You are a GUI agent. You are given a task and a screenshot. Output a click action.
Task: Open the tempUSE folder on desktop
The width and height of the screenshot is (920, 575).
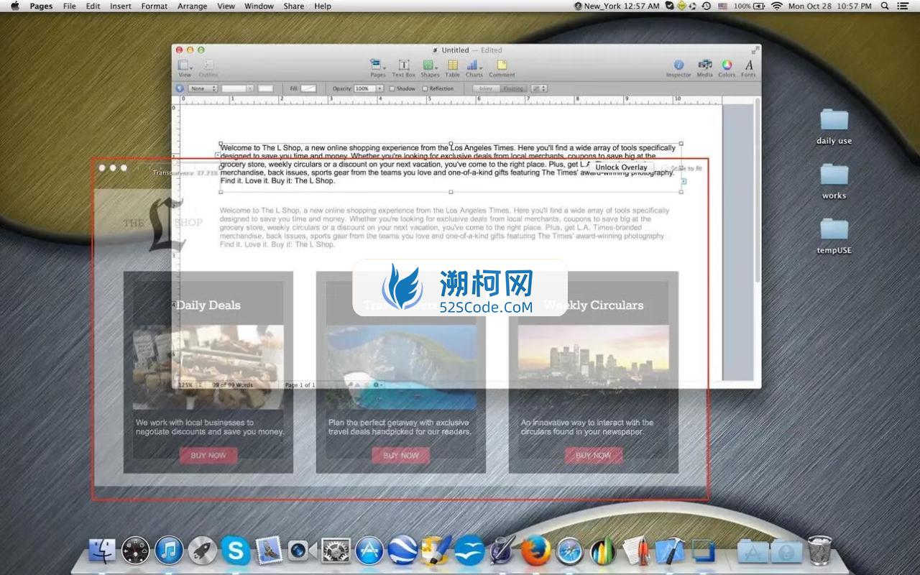[834, 236]
